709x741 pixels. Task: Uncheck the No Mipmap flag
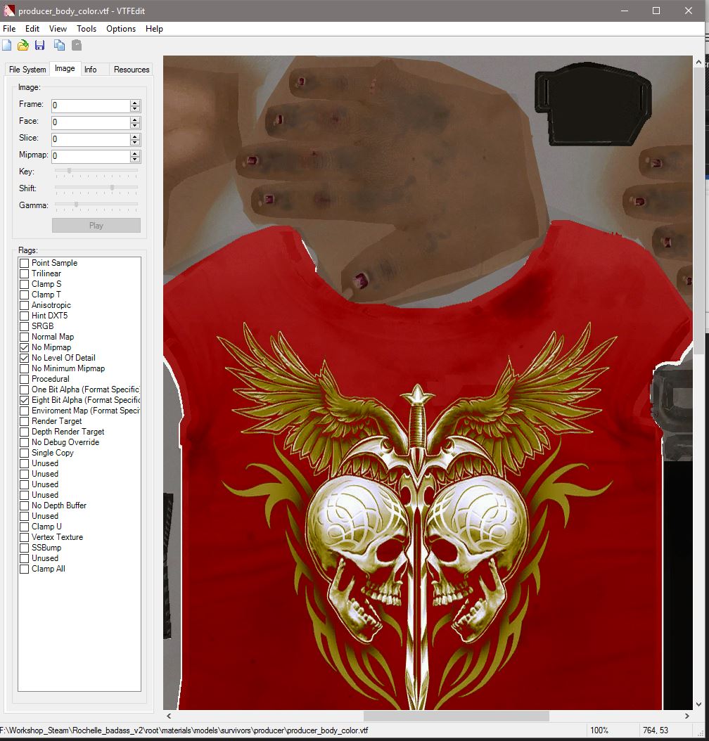pyautogui.click(x=24, y=347)
